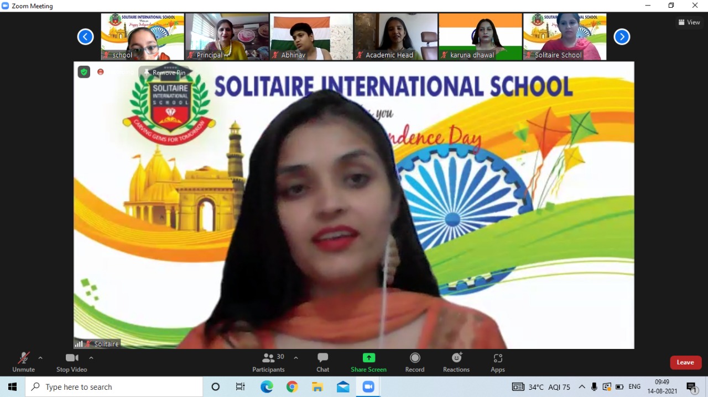Viewport: 708px width, 397px height.
Task: Click the microphone icon in the system tray
Action: tap(594, 387)
